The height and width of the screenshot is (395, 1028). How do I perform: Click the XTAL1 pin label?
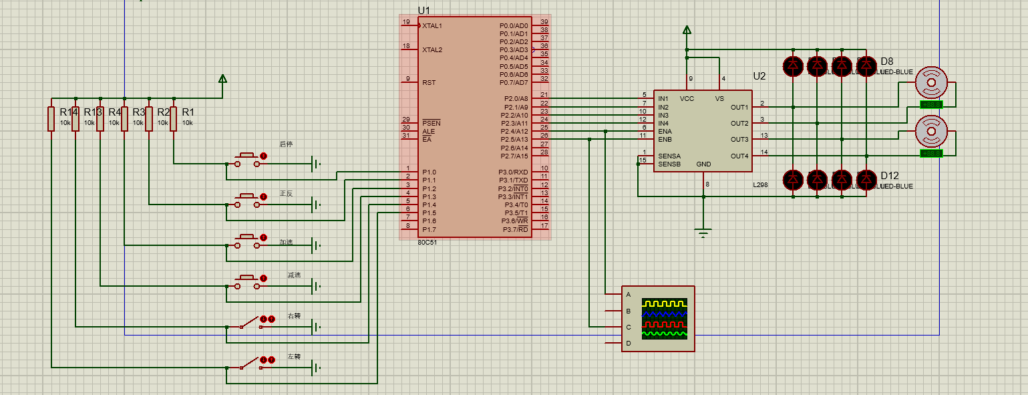click(432, 25)
